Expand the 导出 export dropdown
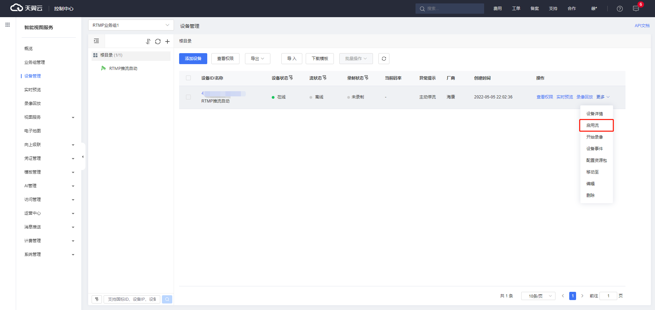Image resolution: width=655 pixels, height=310 pixels. pyautogui.click(x=257, y=59)
